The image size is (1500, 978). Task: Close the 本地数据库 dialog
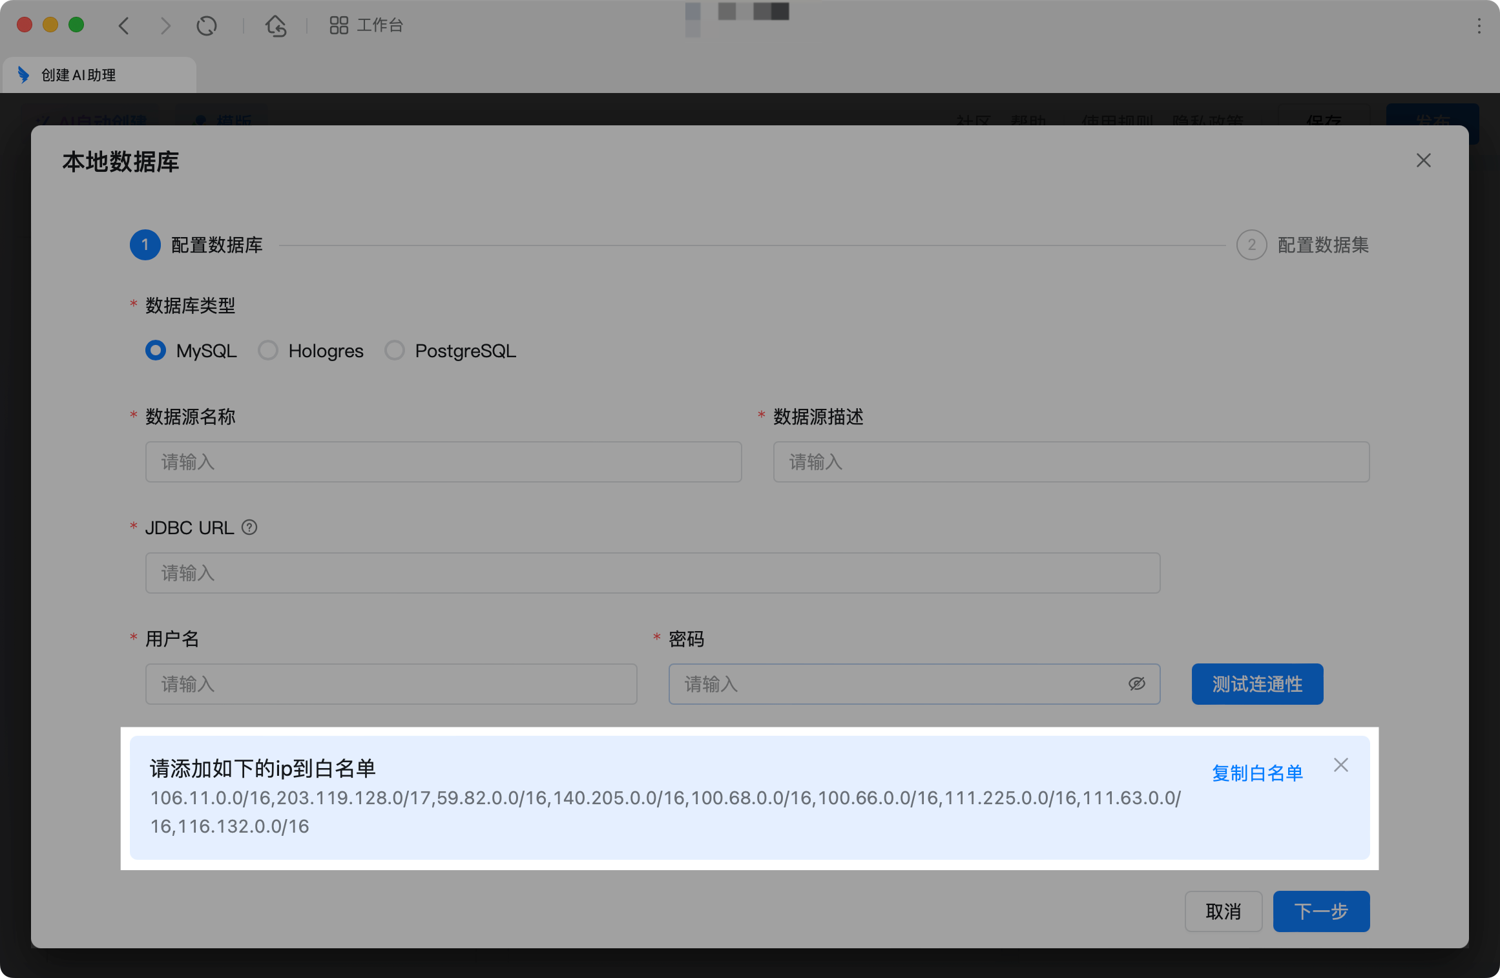point(1423,160)
